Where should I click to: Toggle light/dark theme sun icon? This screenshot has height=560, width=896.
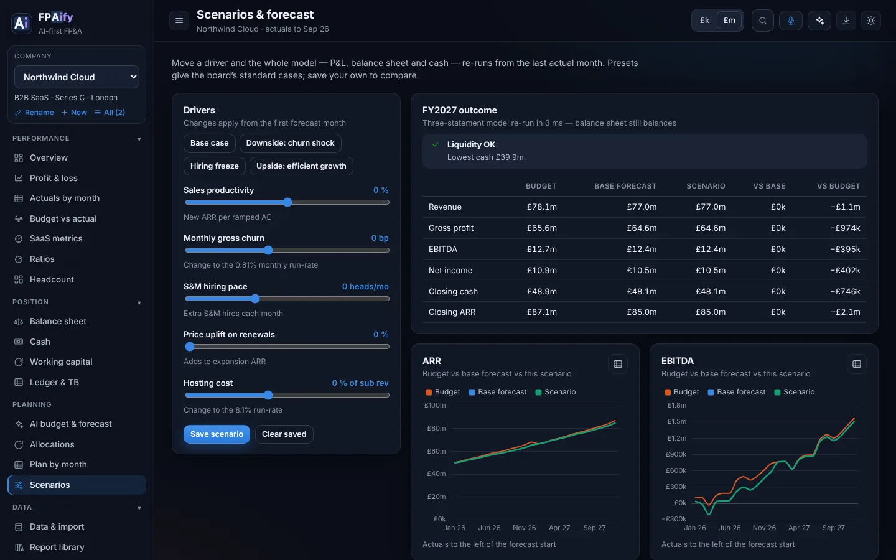pos(871,21)
